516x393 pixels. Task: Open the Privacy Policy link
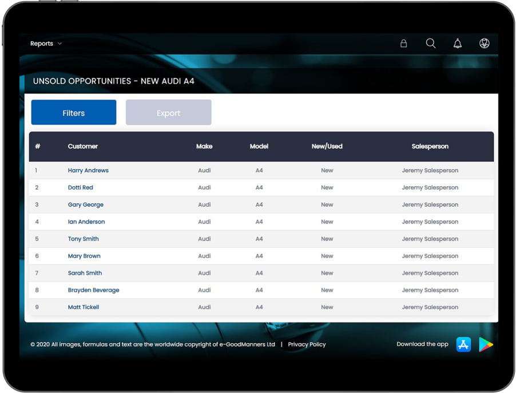click(x=307, y=344)
